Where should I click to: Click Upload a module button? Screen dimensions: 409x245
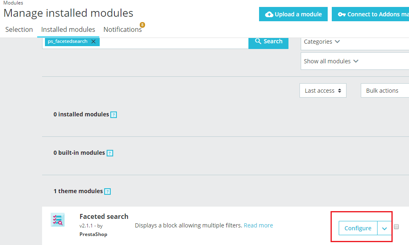click(x=293, y=14)
